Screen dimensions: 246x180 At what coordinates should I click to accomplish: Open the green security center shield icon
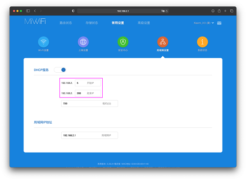click(123, 42)
